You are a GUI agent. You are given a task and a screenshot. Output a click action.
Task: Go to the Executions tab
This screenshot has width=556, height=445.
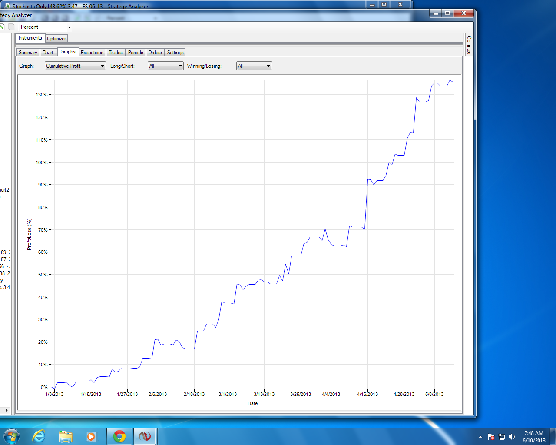click(x=92, y=53)
